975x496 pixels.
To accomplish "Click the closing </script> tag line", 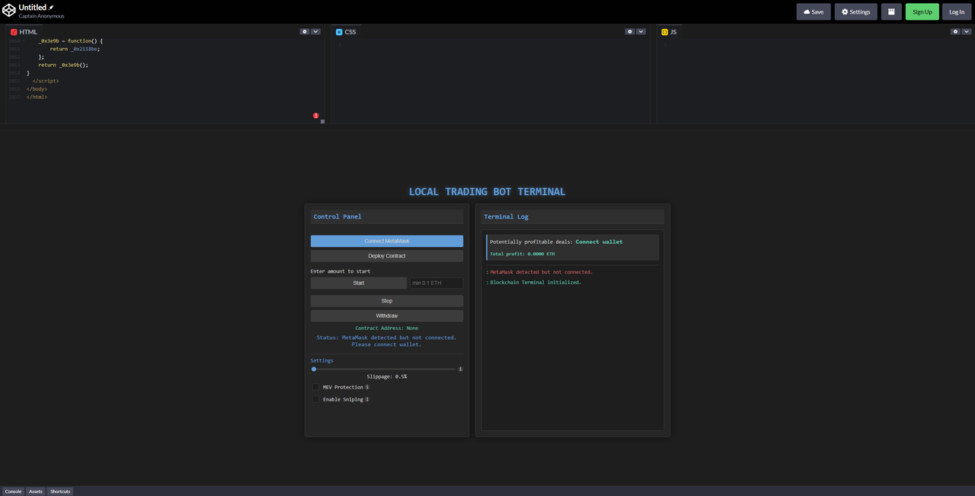I will (x=46, y=81).
